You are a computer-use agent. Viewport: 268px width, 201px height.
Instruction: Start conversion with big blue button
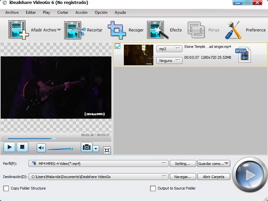click(x=250, y=175)
